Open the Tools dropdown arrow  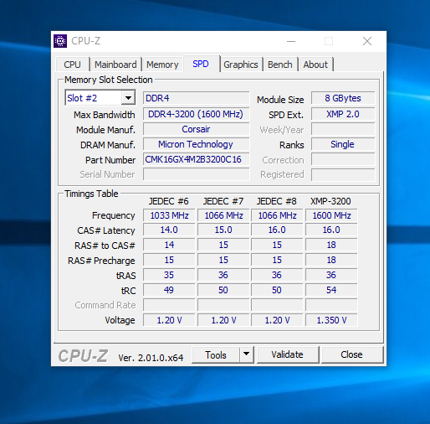(246, 354)
